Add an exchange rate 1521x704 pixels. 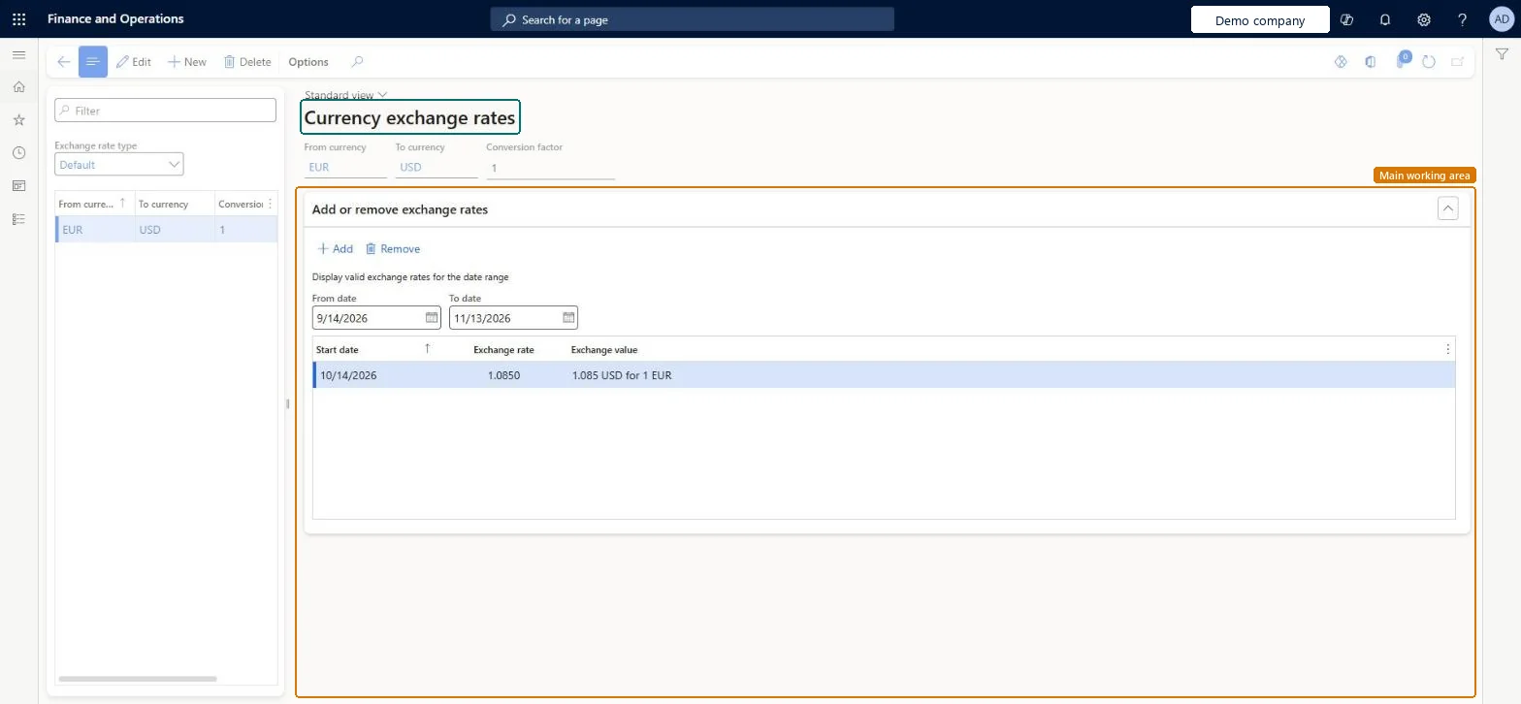tap(336, 249)
